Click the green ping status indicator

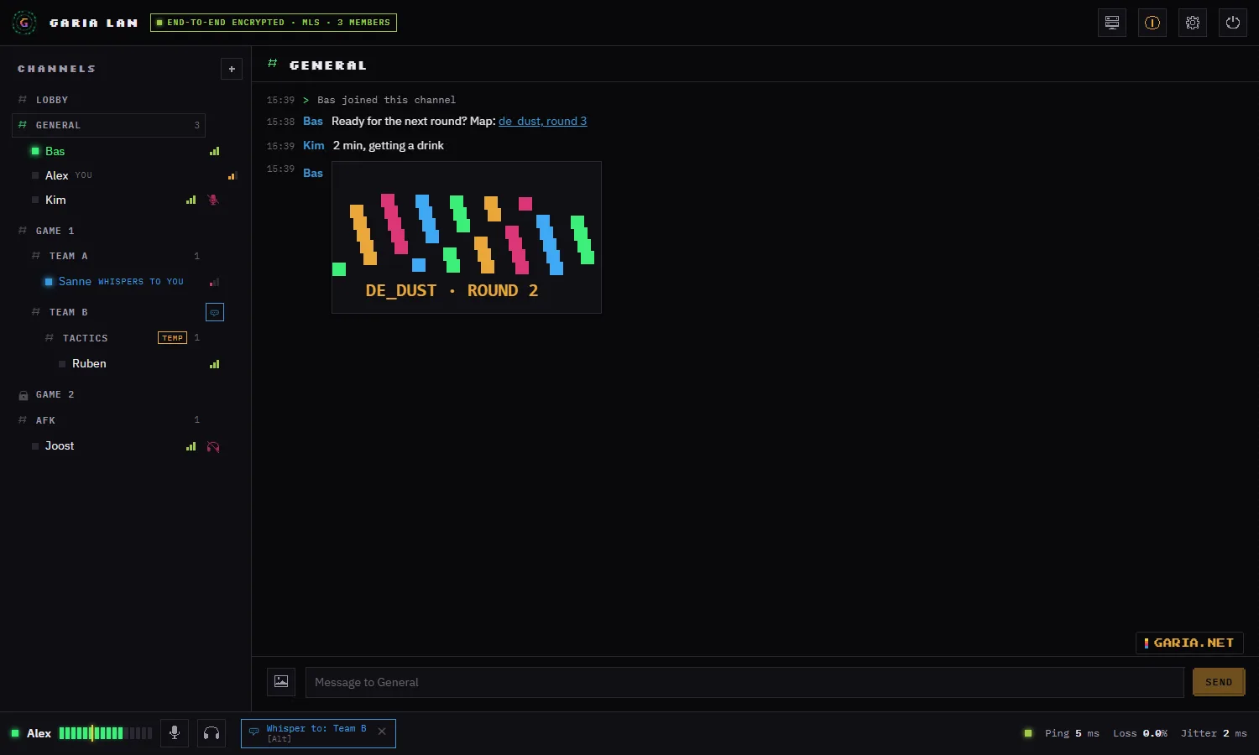(x=1028, y=733)
